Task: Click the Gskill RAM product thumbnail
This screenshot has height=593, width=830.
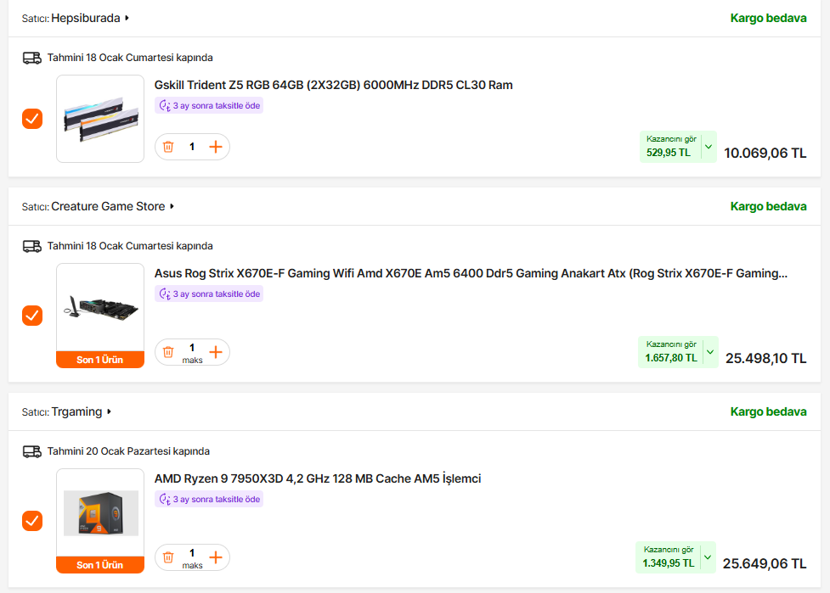Action: (100, 119)
